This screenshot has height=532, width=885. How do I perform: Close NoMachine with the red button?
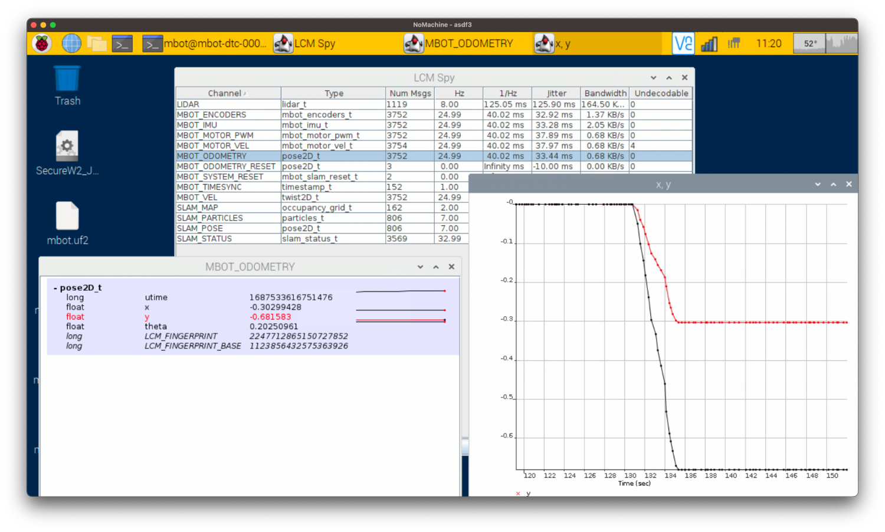[x=34, y=25]
